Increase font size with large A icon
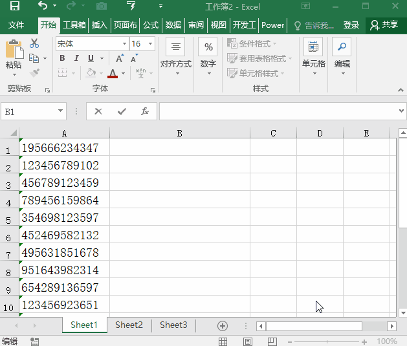The image size is (407, 346). (x=120, y=58)
